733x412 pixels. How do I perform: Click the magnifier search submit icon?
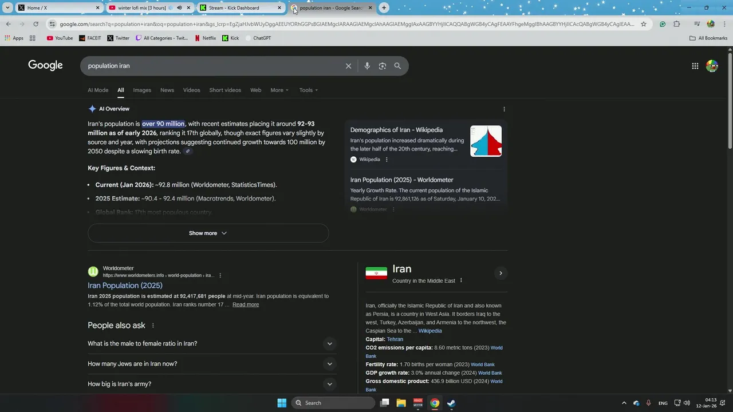coord(397,66)
